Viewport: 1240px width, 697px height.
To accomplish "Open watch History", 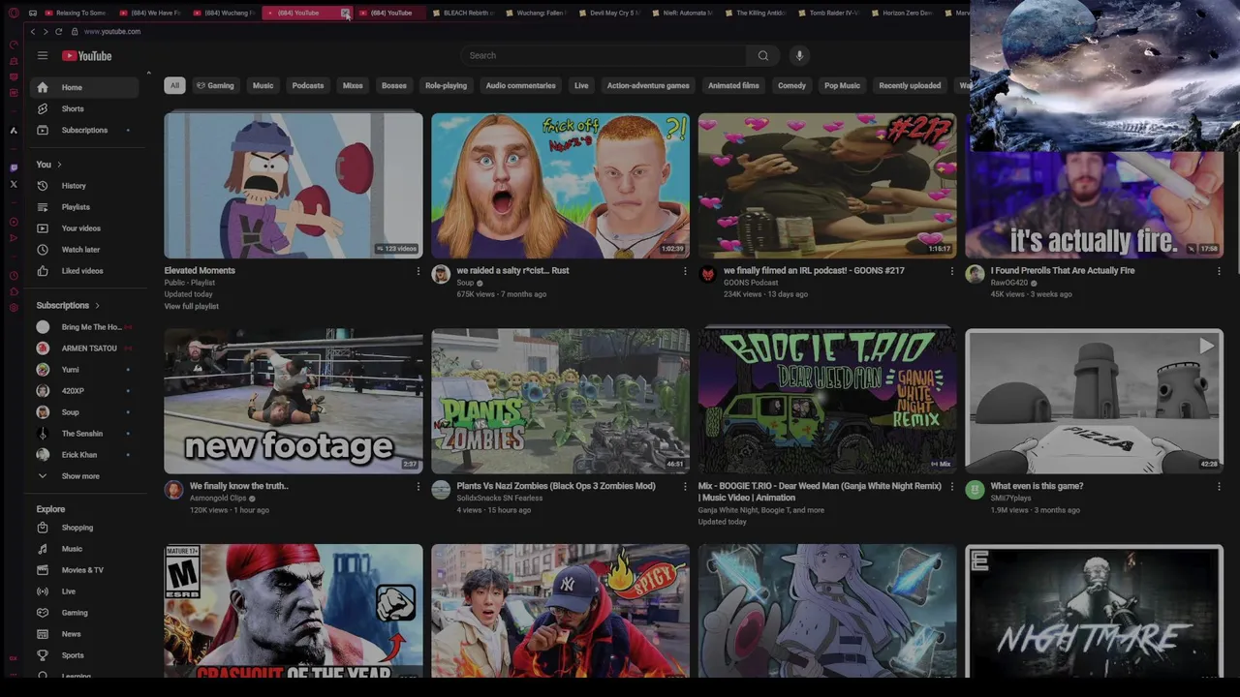I will [x=84, y=186].
